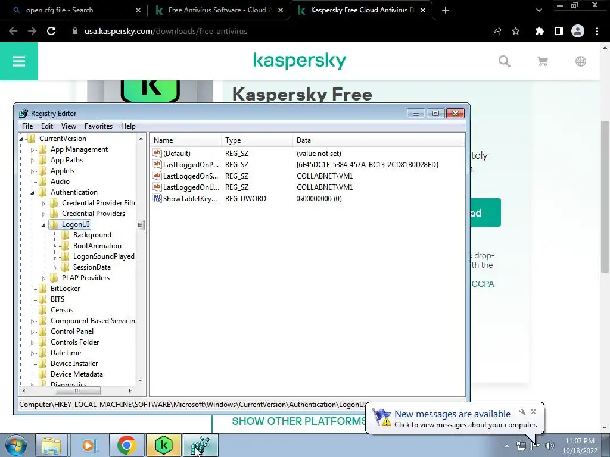
Task: Go back in Chrome
Action: (13, 31)
